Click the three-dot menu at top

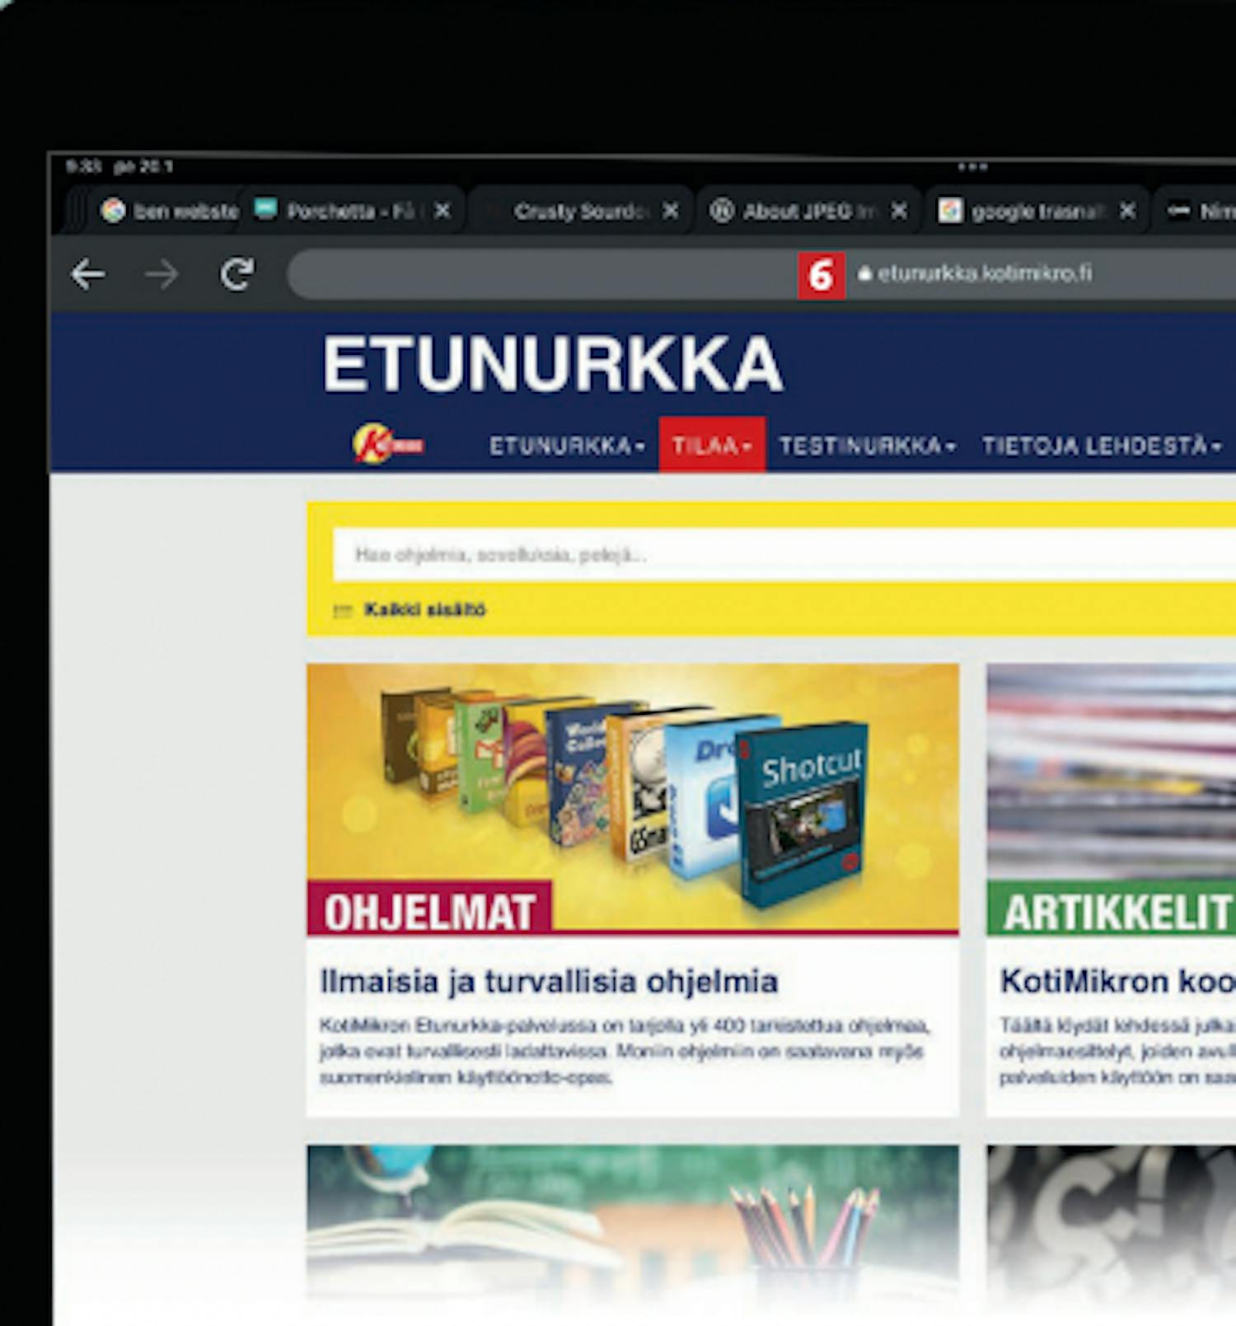(972, 166)
